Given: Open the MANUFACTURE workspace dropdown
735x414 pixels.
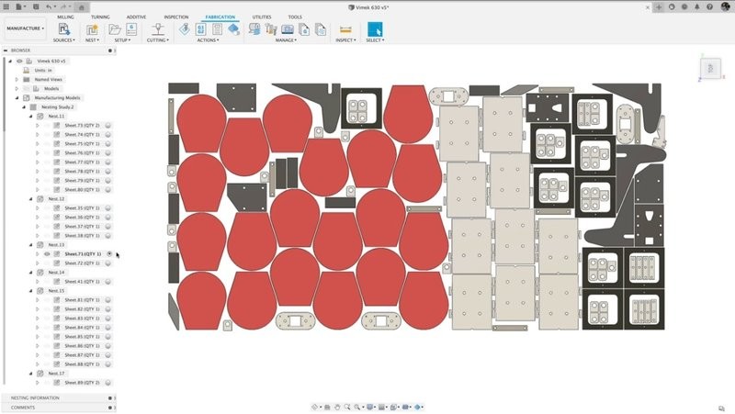Looking at the screenshot, I should tap(26, 28).
